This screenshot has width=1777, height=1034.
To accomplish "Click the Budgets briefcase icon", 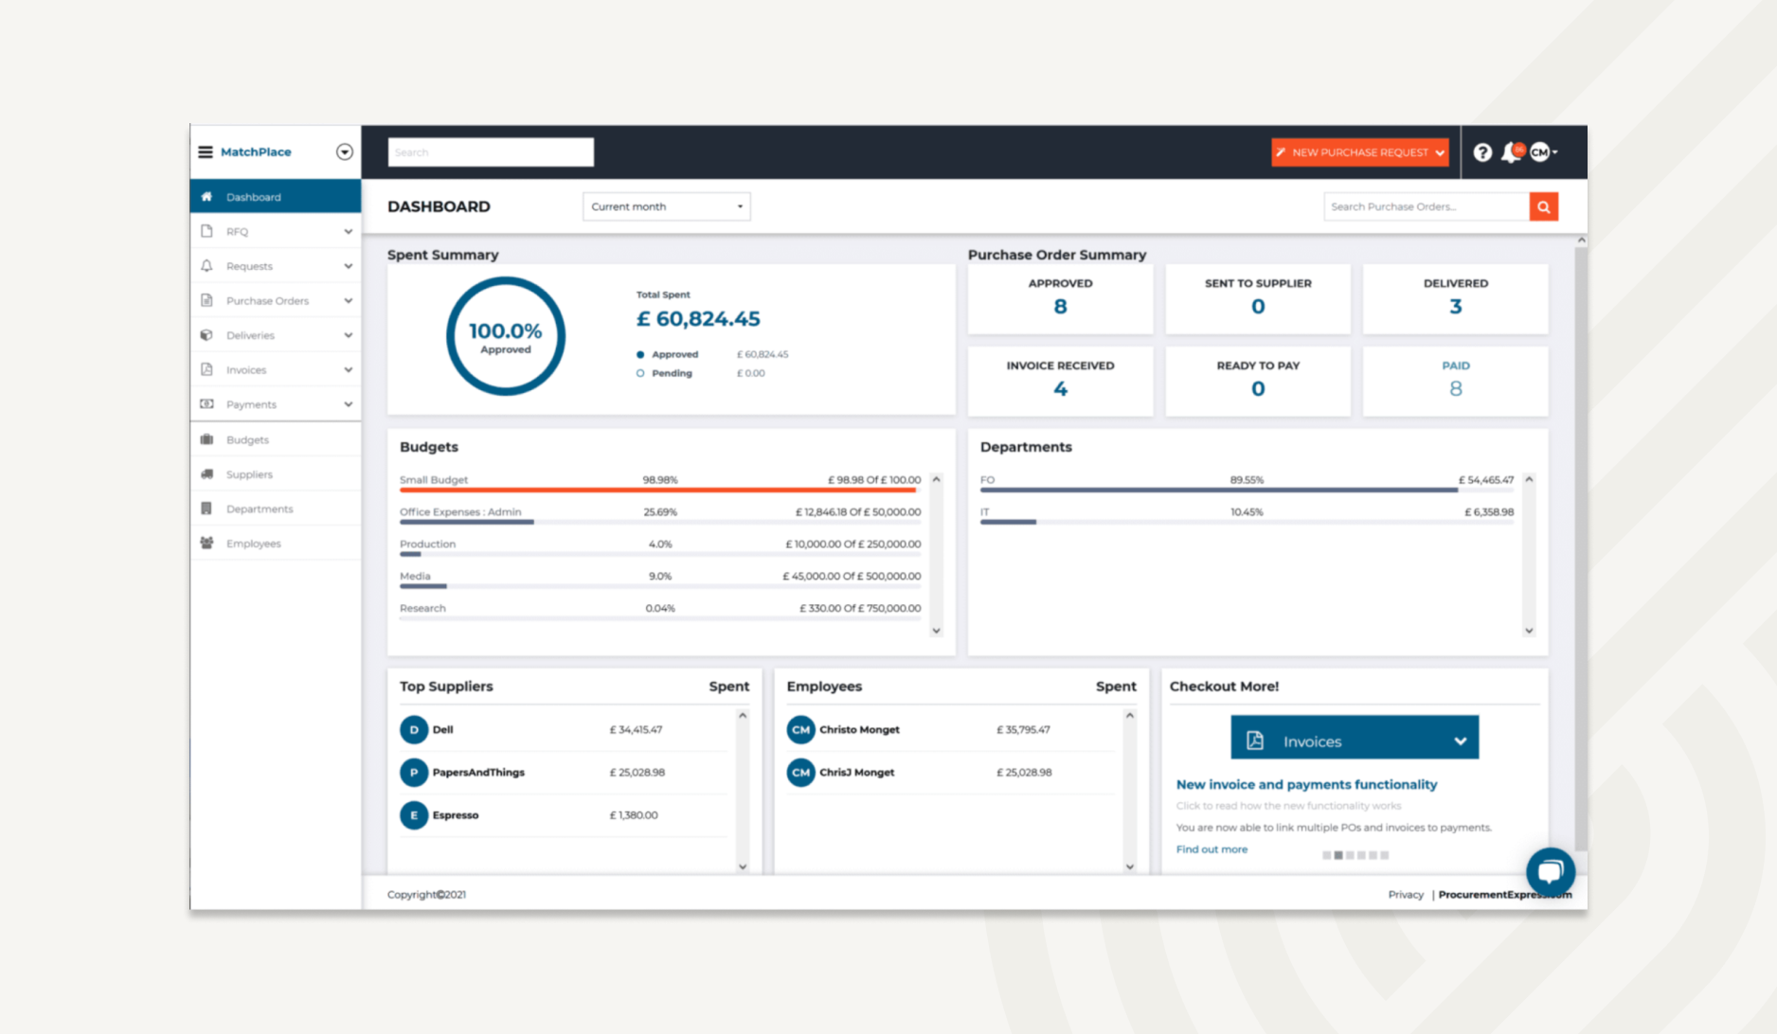I will click(x=206, y=439).
